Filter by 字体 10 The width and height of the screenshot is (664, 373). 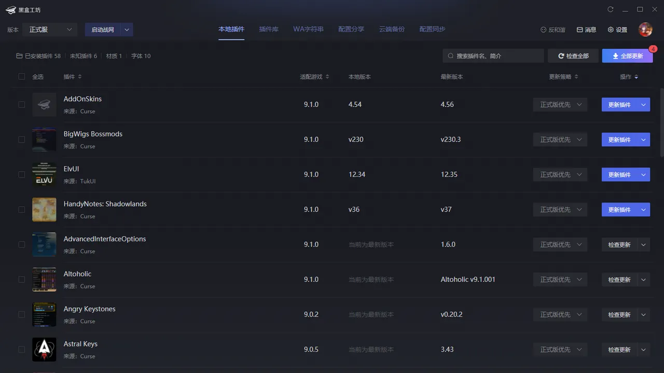tap(141, 56)
